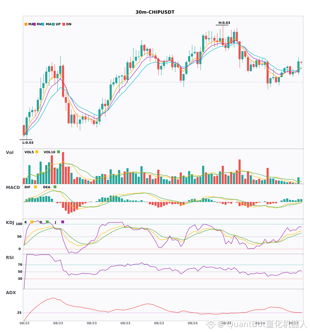Click the MACD panel label
310x333 pixels.
pos(13,188)
